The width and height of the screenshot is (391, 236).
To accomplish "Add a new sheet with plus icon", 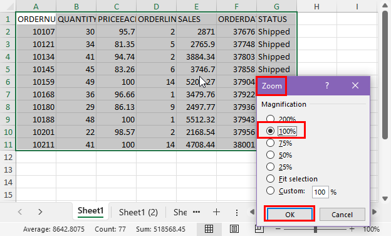I will pyautogui.click(x=216, y=212).
